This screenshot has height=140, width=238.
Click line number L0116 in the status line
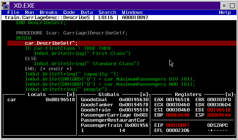106,18
